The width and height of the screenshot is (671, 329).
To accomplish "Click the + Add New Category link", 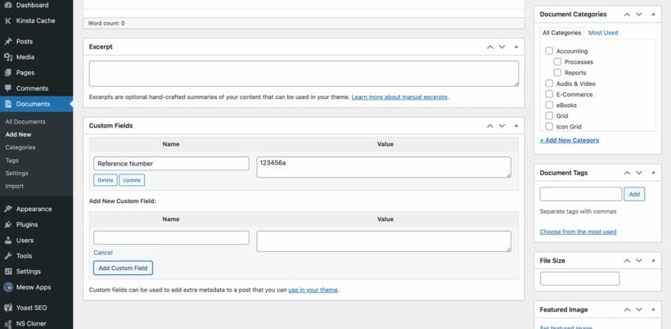I will point(570,140).
